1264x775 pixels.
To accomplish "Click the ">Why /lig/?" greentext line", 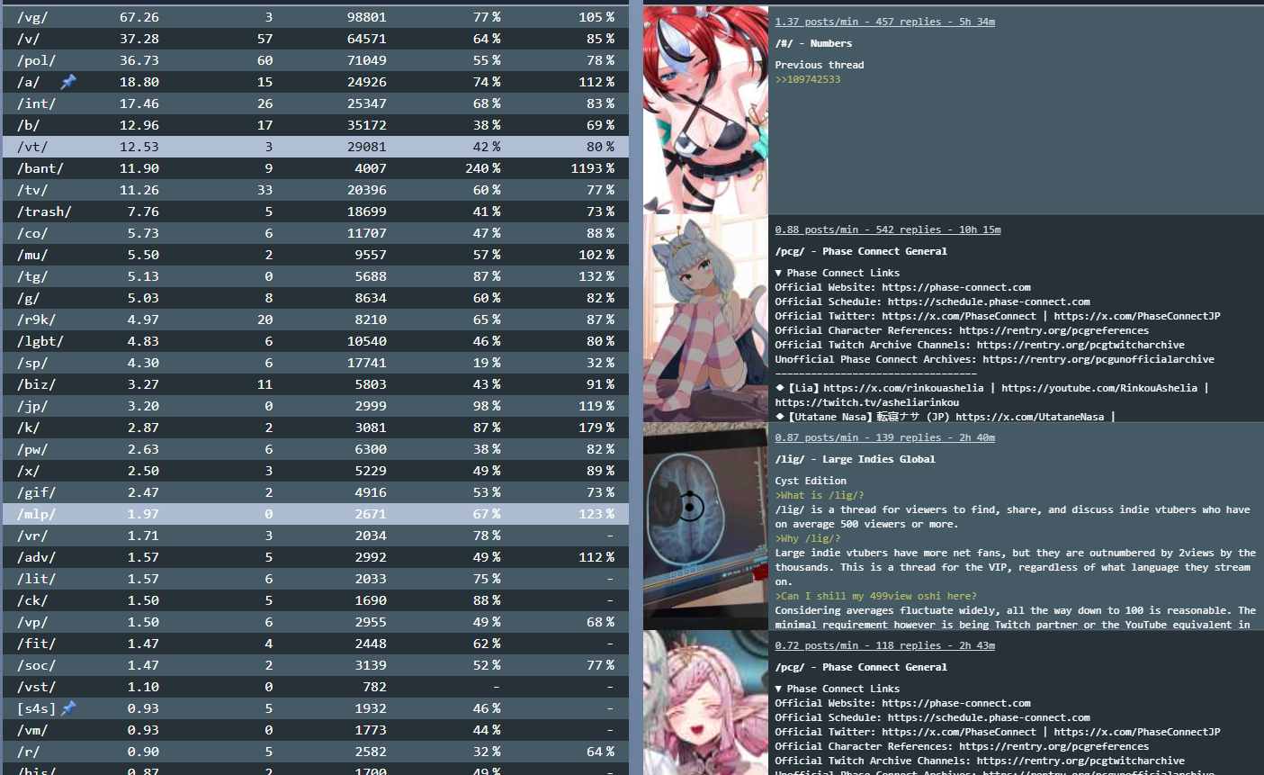I will tap(808, 538).
